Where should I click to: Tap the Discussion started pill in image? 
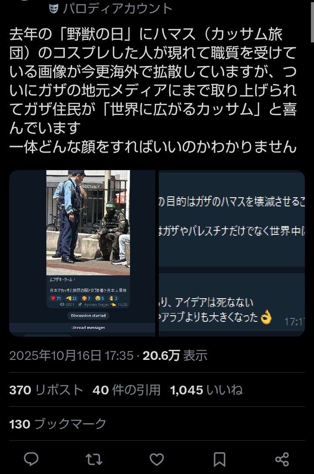(x=88, y=316)
